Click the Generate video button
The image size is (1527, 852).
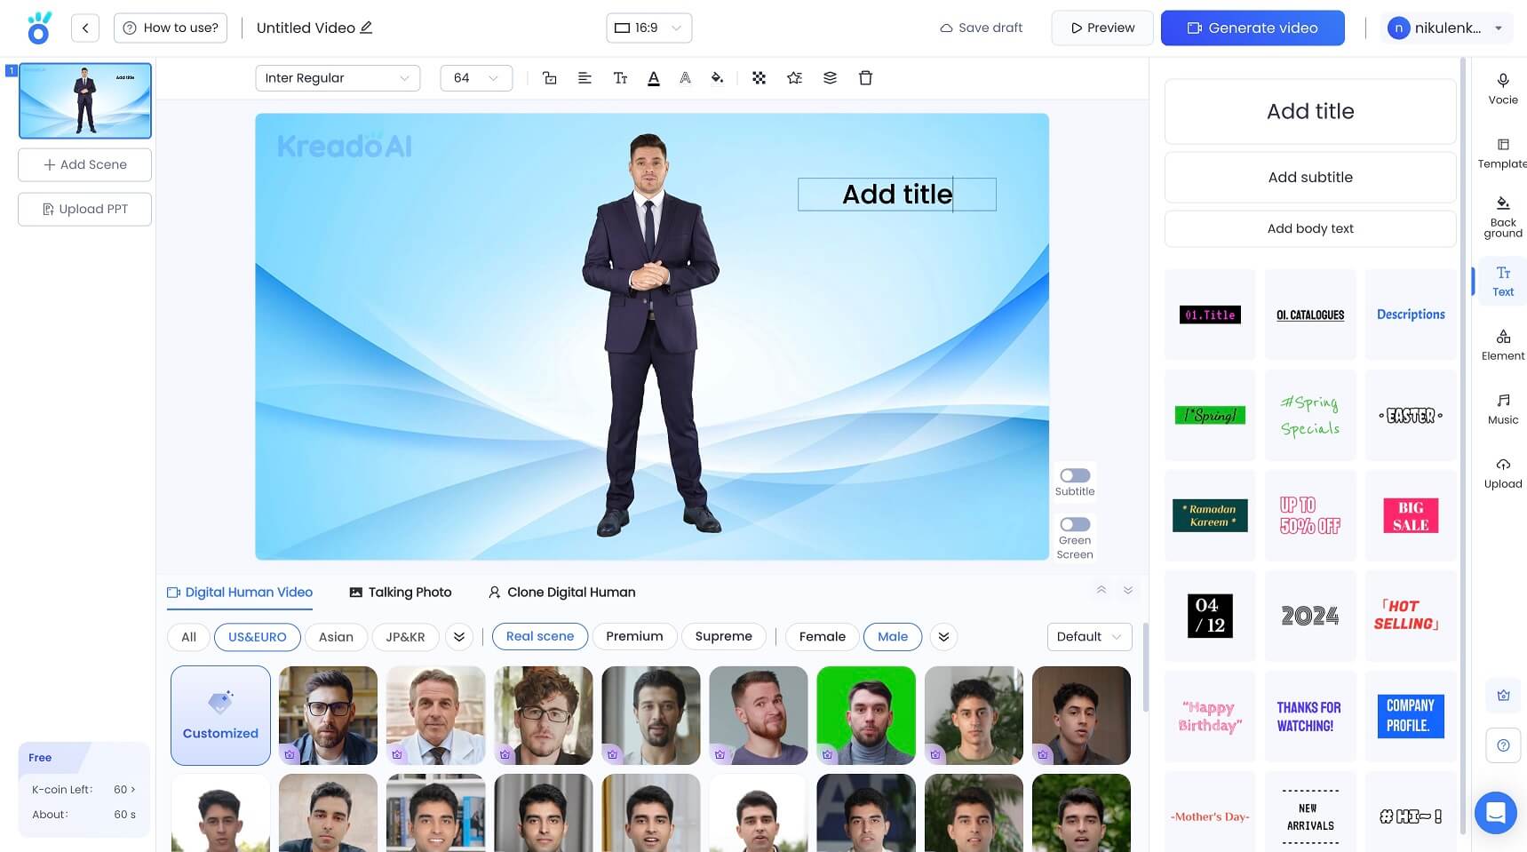coord(1252,28)
